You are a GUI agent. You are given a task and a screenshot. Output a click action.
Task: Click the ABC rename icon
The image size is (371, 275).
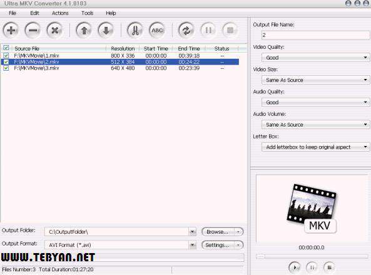[x=157, y=30]
